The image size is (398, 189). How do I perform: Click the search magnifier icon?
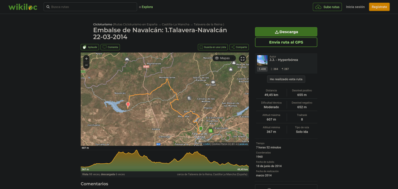pyautogui.click(x=48, y=7)
